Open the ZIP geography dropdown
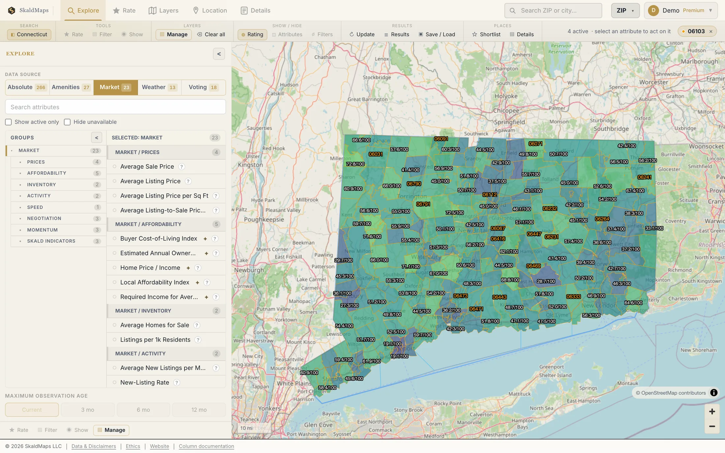 click(625, 11)
